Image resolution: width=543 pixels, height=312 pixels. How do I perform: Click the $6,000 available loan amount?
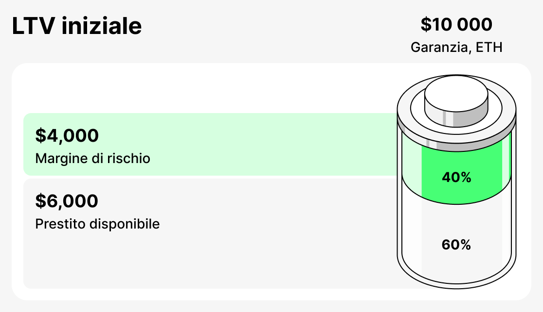pyautogui.click(x=67, y=201)
